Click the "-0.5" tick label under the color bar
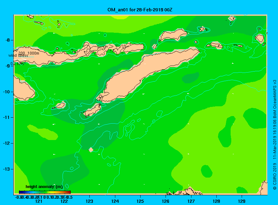This screenshot has width=278, height=205. (x=18, y=197)
